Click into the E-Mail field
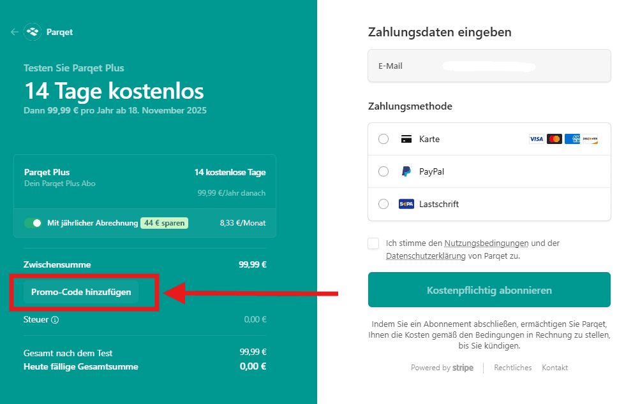Image resolution: width=640 pixels, height=404 pixels. pyautogui.click(x=489, y=66)
